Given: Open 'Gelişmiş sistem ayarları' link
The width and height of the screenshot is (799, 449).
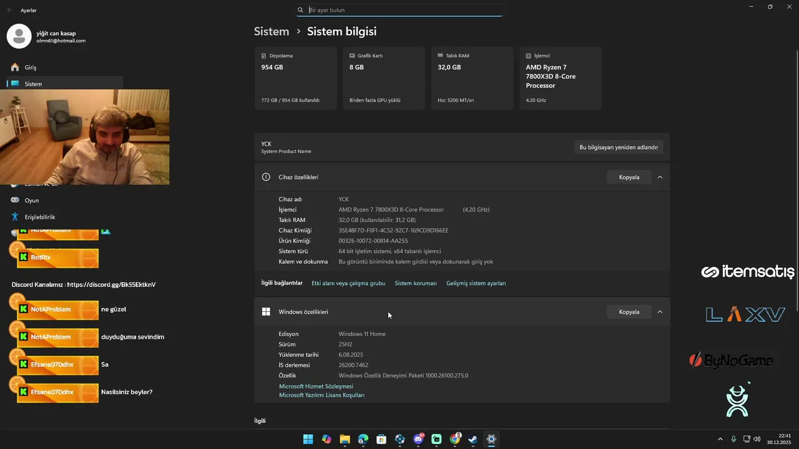Looking at the screenshot, I should click(476, 283).
